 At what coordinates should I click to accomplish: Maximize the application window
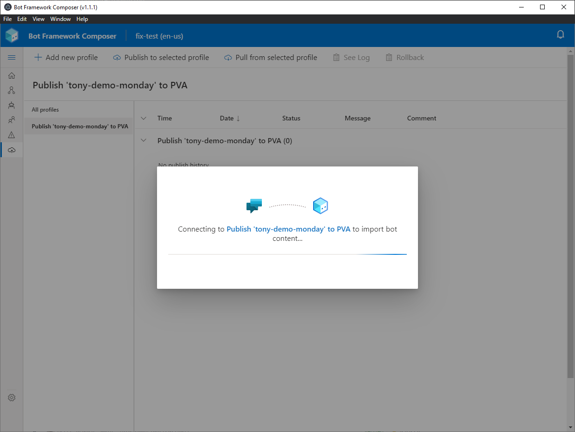[x=542, y=7]
